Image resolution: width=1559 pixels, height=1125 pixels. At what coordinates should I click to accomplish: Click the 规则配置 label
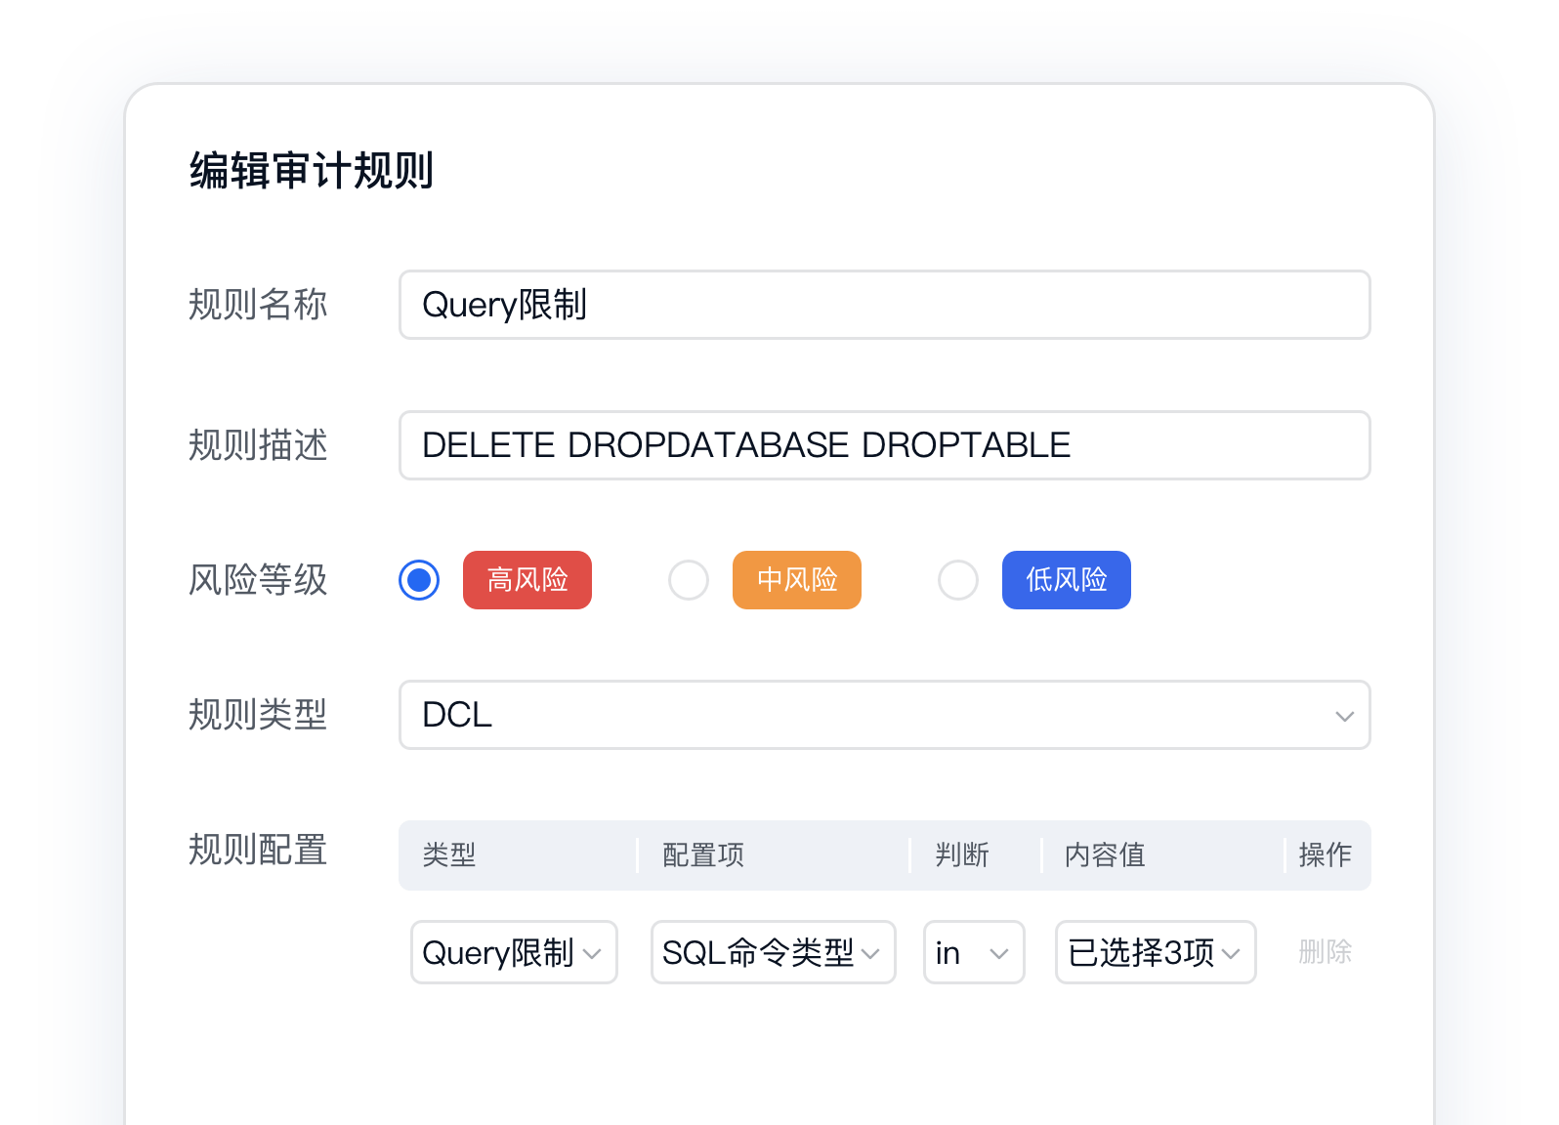pyautogui.click(x=258, y=850)
